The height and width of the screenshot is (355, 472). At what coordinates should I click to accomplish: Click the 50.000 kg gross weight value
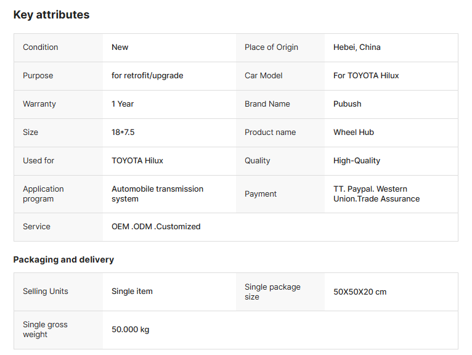(130, 330)
